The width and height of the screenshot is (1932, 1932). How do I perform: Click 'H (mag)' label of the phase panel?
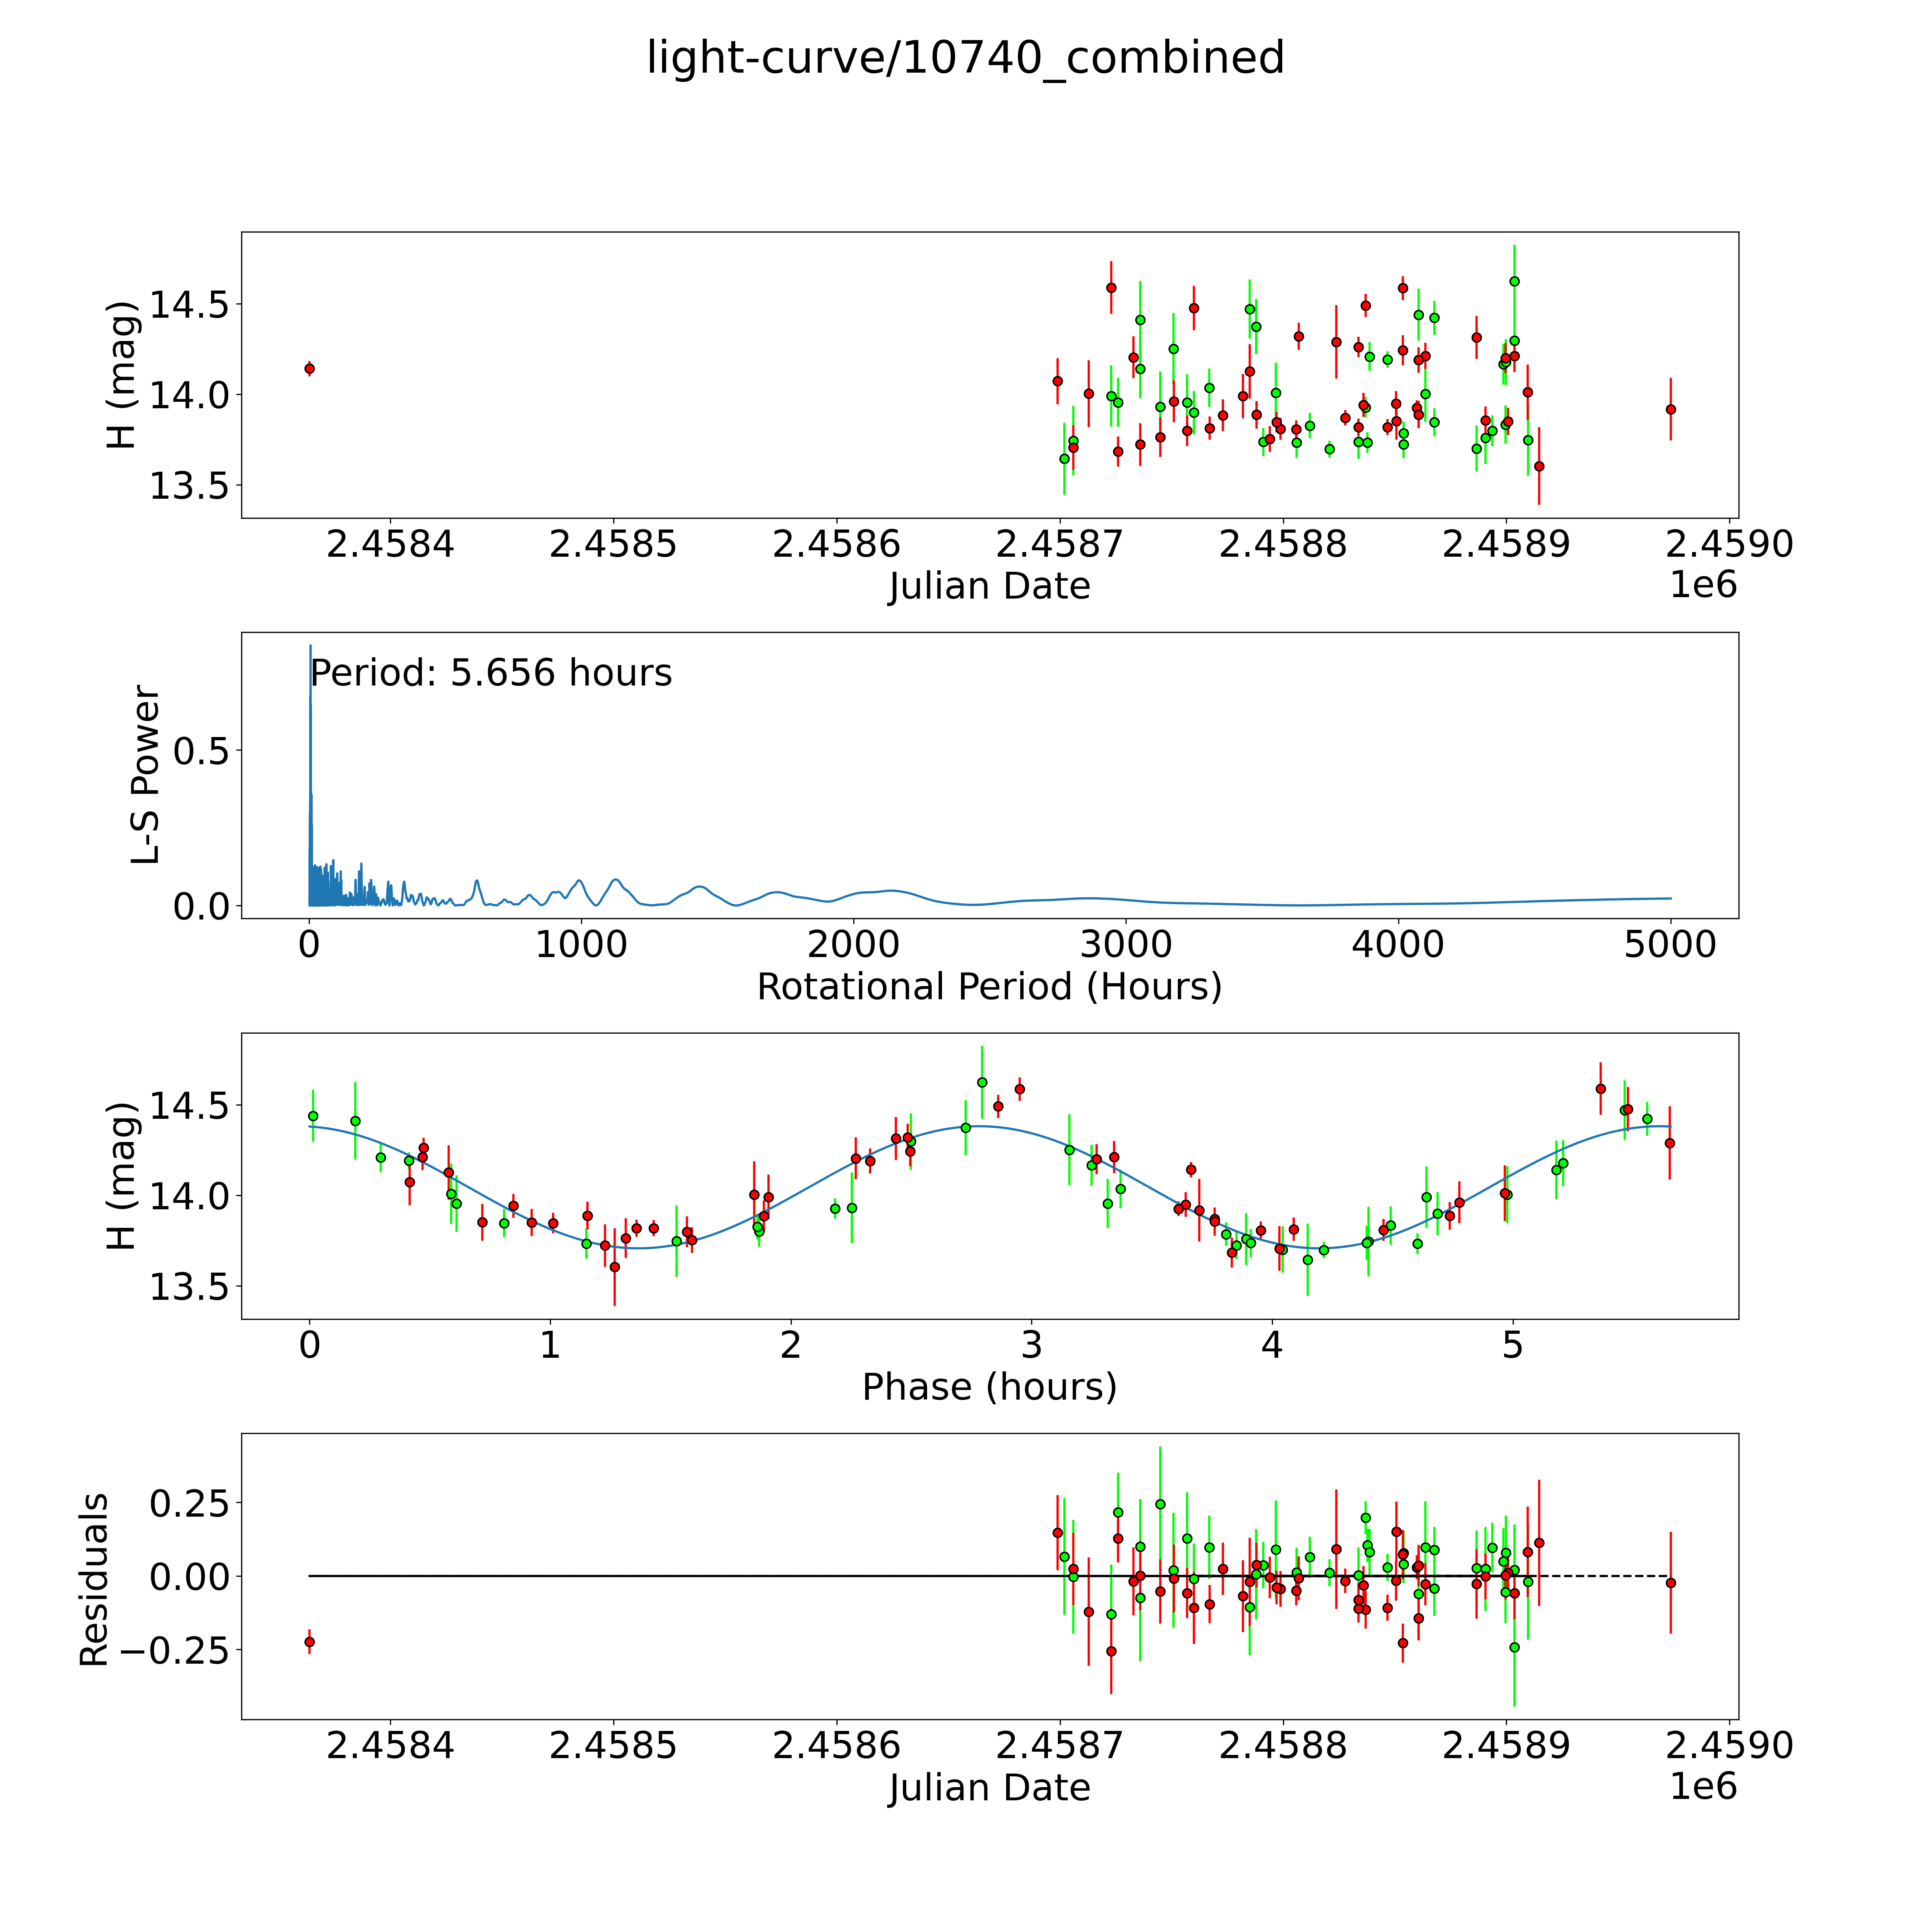pos(122,1176)
